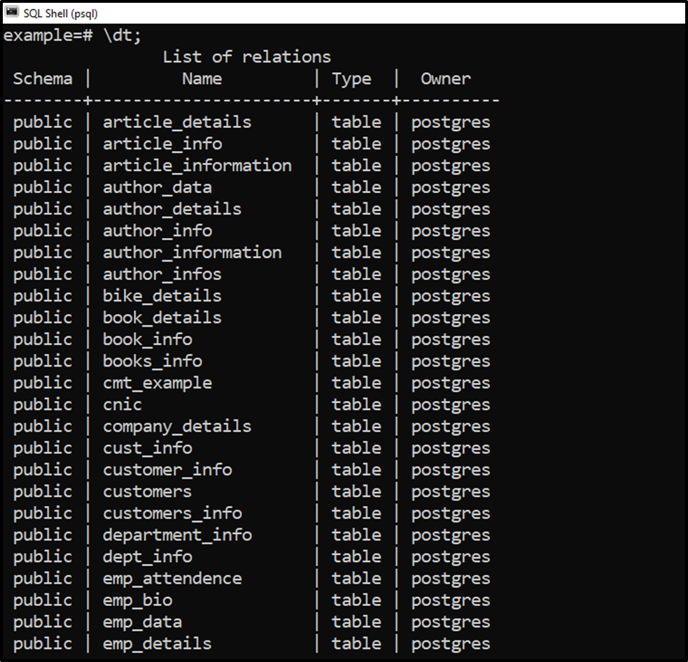
Task: Select the company_details table name
Action: (x=177, y=427)
